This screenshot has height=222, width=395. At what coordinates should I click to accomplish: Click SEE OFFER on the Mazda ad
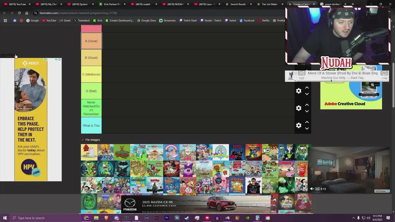258,205
